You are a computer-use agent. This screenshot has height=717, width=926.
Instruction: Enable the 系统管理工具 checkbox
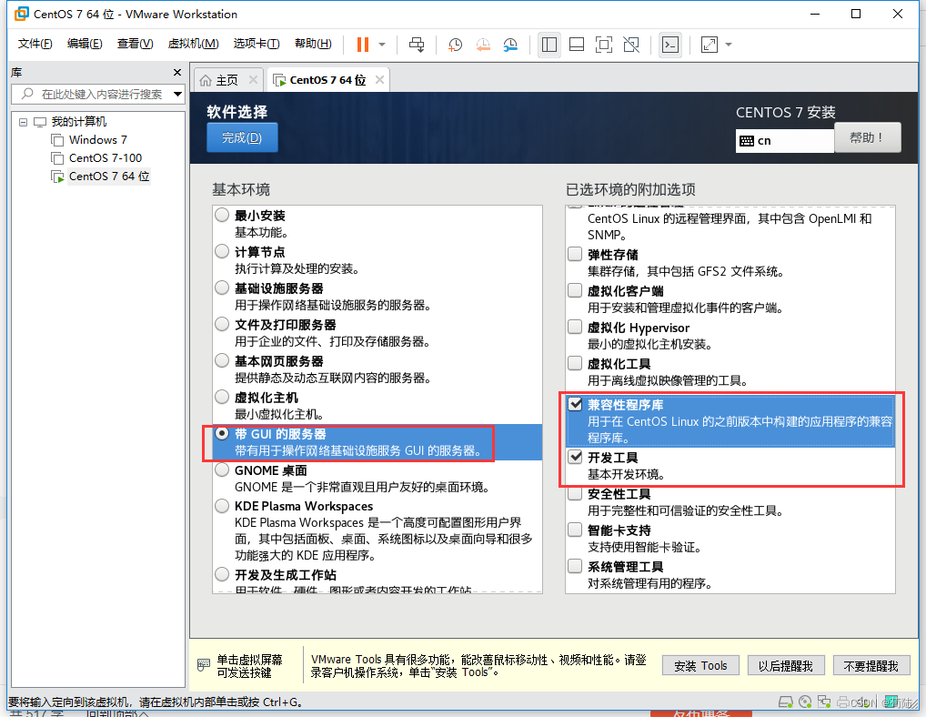click(575, 566)
